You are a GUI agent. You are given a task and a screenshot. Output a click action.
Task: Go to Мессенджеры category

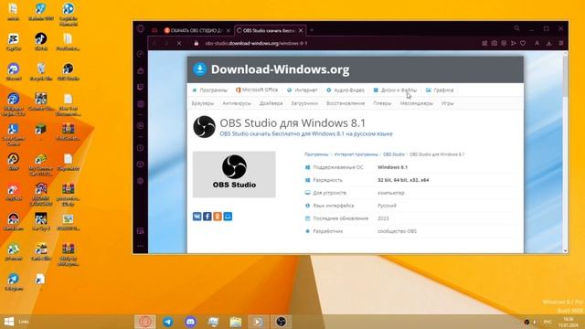tap(417, 103)
